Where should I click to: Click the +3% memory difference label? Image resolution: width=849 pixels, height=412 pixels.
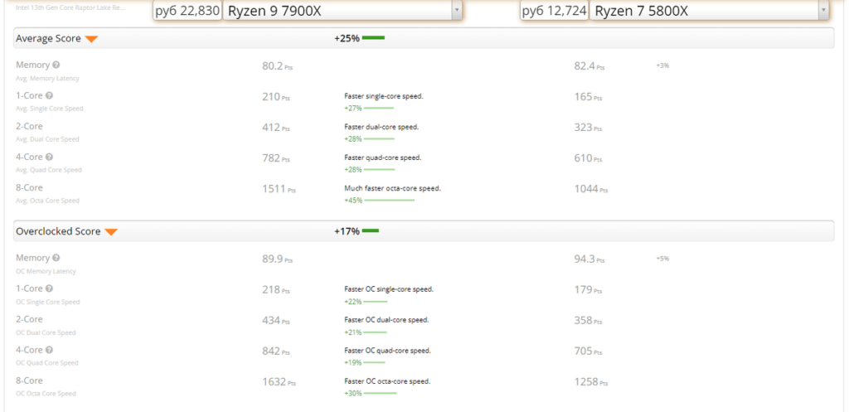[x=662, y=65]
